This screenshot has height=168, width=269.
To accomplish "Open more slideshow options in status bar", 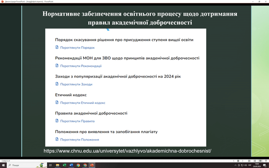I will pyautogui.click(x=238, y=161).
